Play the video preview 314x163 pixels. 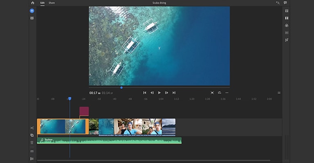159,93
